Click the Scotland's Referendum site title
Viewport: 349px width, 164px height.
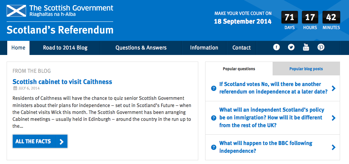click(x=60, y=30)
